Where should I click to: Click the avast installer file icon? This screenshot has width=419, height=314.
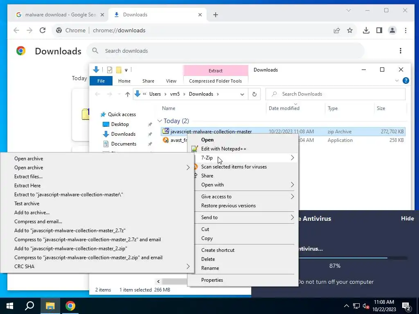(166, 140)
